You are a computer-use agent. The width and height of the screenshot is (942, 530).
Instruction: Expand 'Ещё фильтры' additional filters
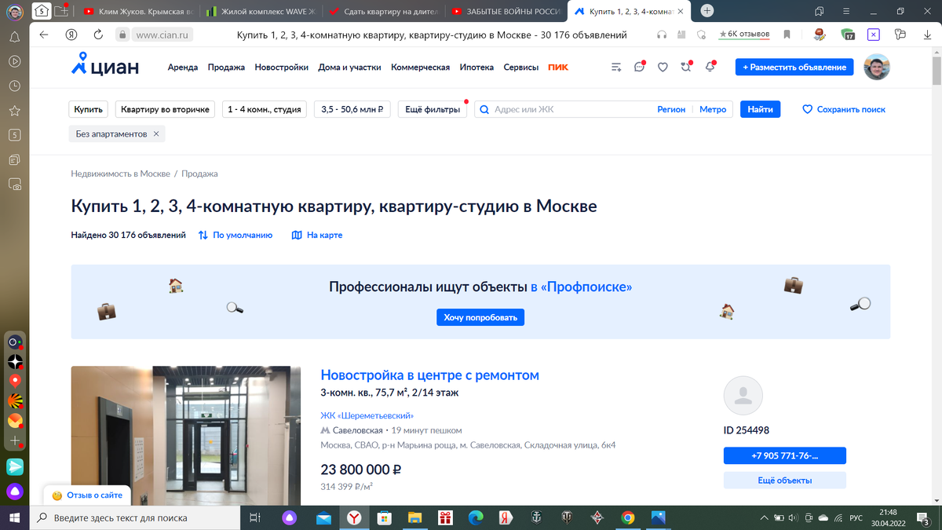[433, 110]
